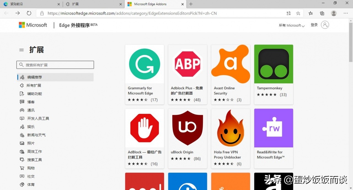
Task: Click the browser address bar URL
Action: click(x=132, y=13)
